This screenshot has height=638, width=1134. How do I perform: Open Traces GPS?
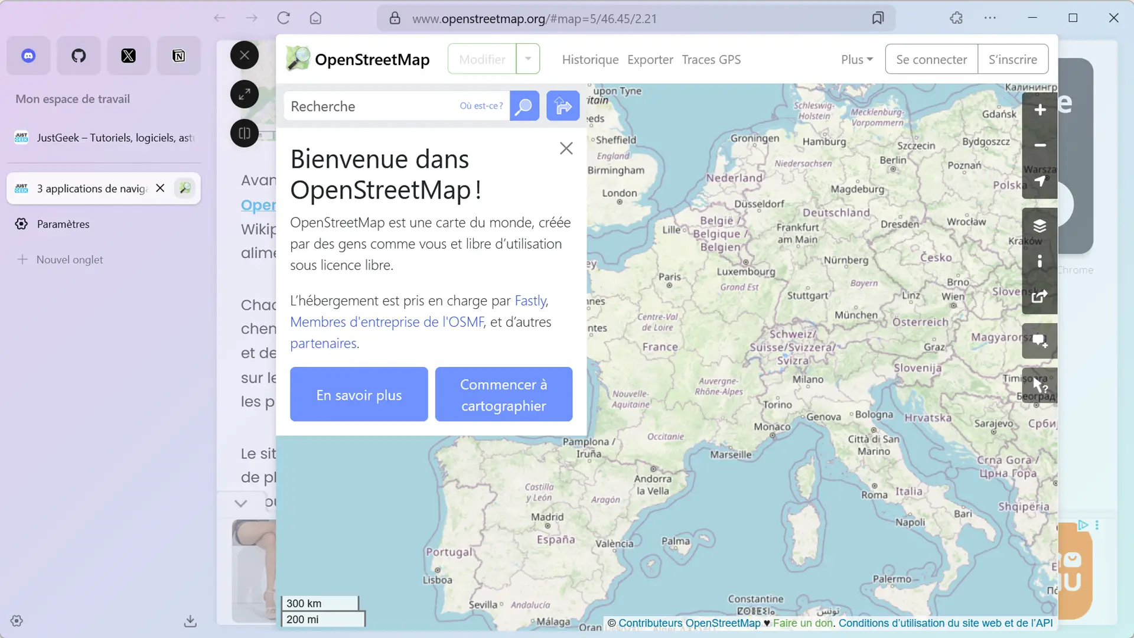pos(711,60)
